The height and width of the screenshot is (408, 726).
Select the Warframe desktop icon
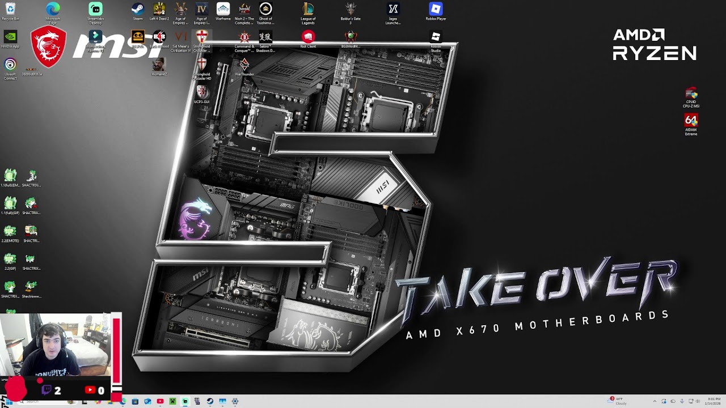223,12
